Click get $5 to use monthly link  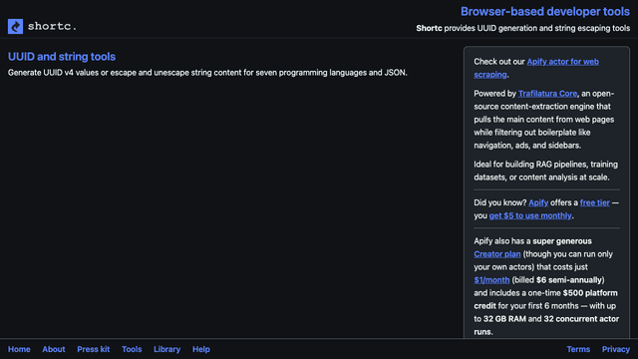click(x=530, y=215)
